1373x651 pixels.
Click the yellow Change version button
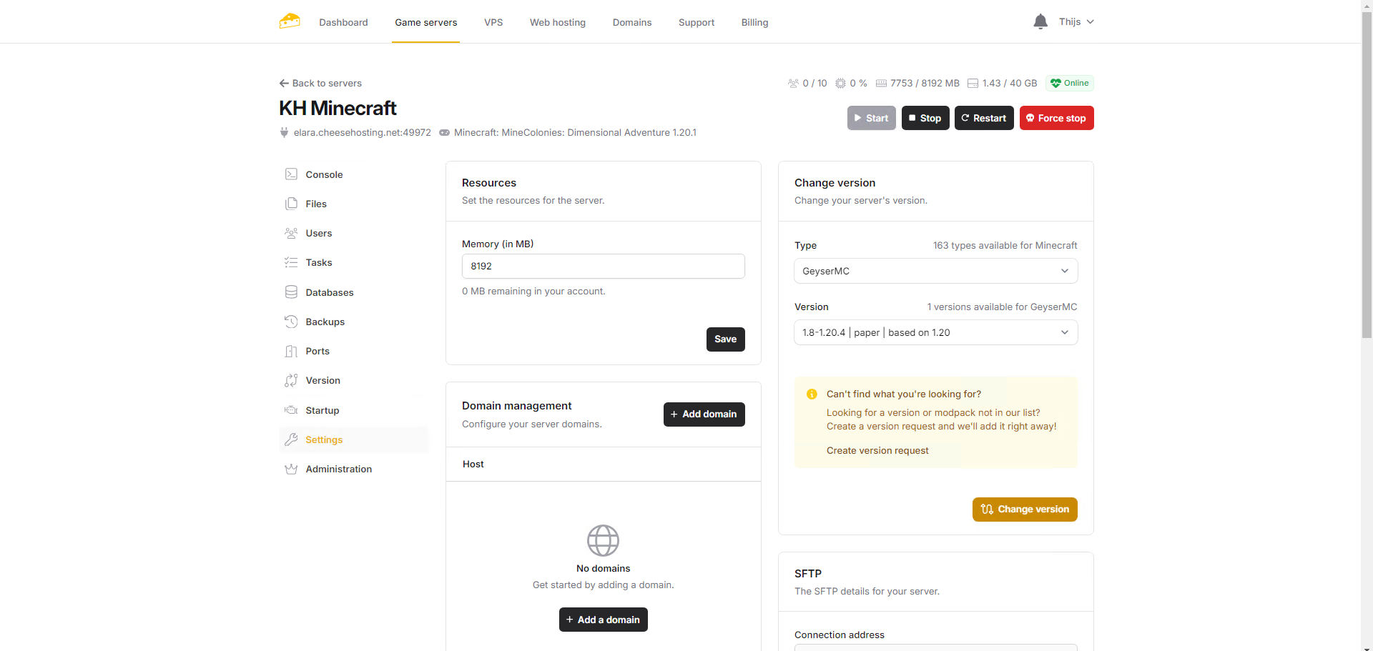[1024, 509]
